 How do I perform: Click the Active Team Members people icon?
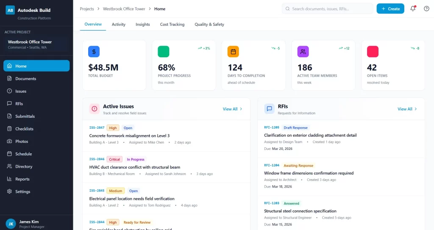tap(303, 52)
